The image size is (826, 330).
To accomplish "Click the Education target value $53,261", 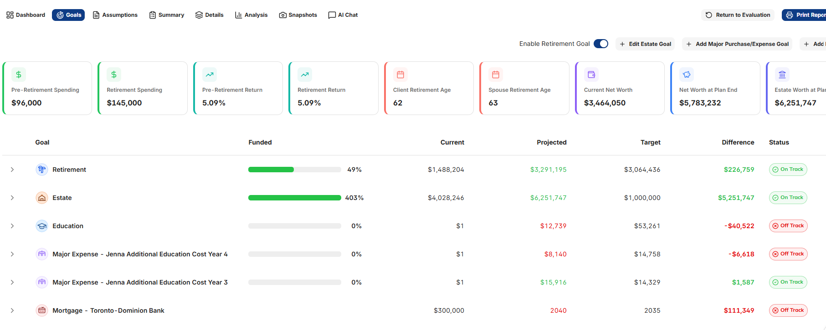I will point(647,226).
